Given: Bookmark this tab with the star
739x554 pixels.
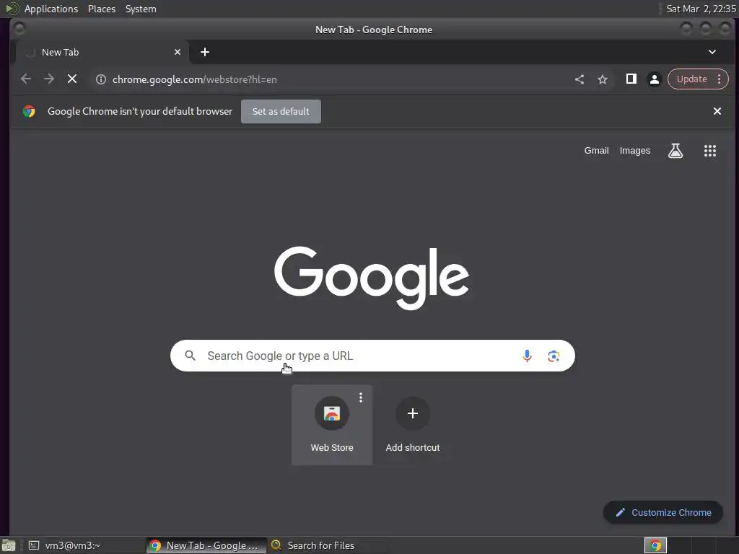Looking at the screenshot, I should (x=603, y=79).
